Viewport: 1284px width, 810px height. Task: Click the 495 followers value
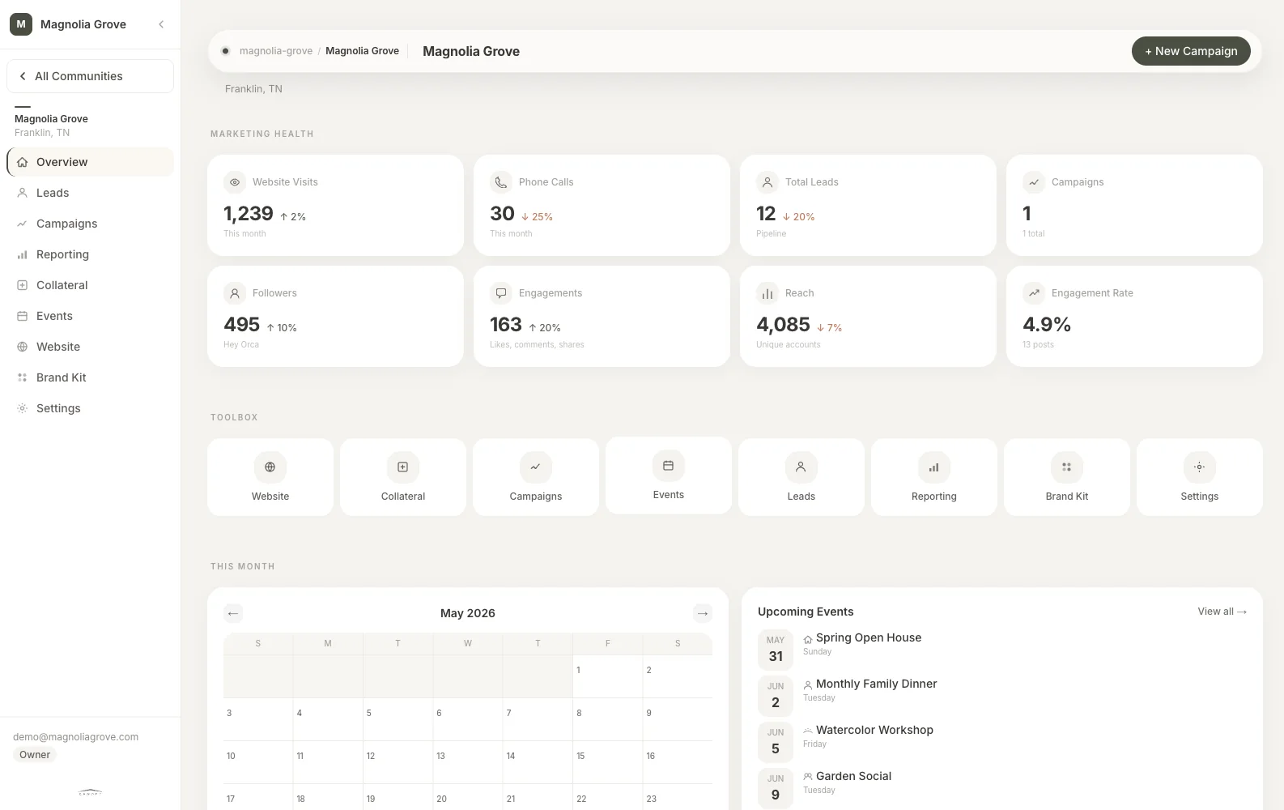pyautogui.click(x=241, y=325)
